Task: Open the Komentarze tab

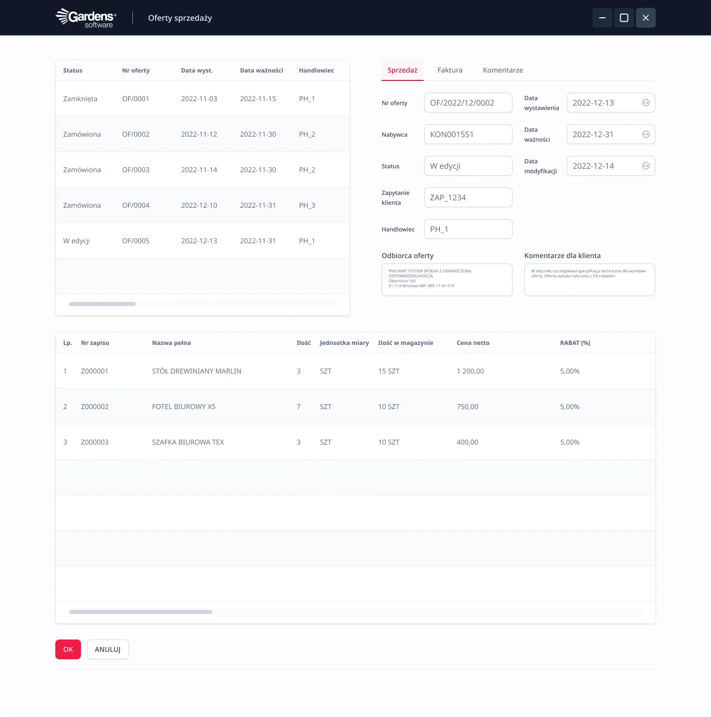Action: click(503, 70)
